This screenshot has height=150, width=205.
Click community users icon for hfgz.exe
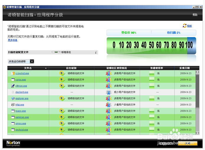[109, 105]
